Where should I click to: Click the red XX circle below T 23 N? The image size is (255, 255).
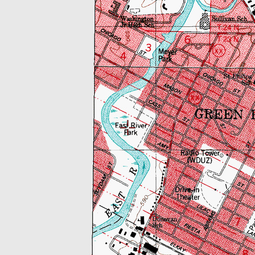(x=219, y=51)
